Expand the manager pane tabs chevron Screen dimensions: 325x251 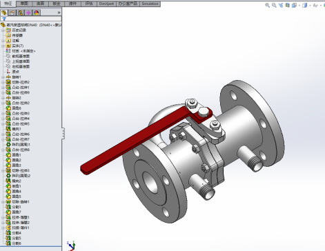pyautogui.click(x=59, y=12)
